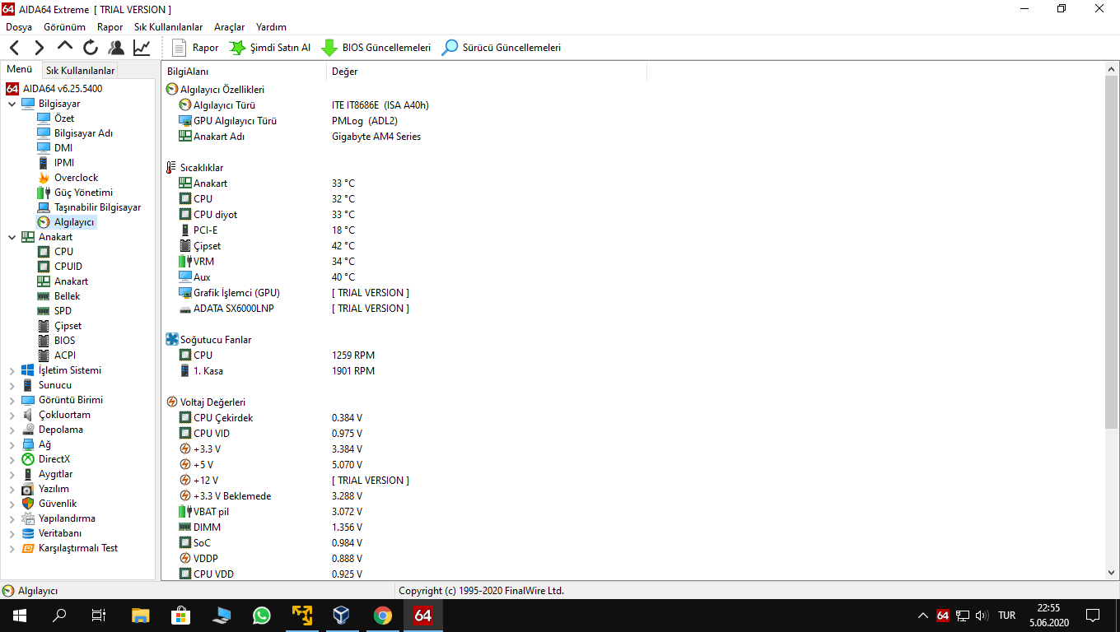
Task: Open the Araçlar menu
Action: (x=229, y=27)
